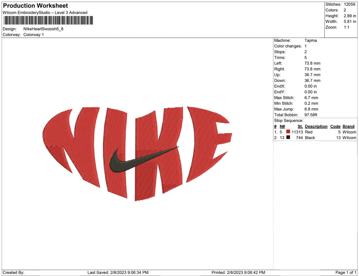
Task: Click the 'Created By:' footer label
Action: click(13, 272)
